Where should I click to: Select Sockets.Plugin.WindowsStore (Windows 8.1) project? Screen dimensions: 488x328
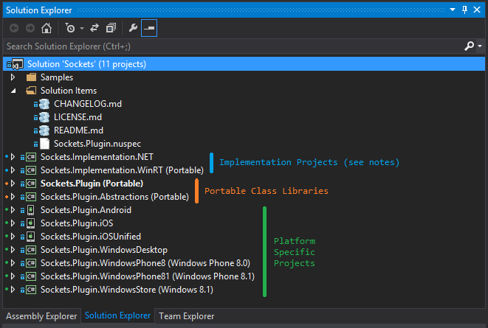click(127, 290)
